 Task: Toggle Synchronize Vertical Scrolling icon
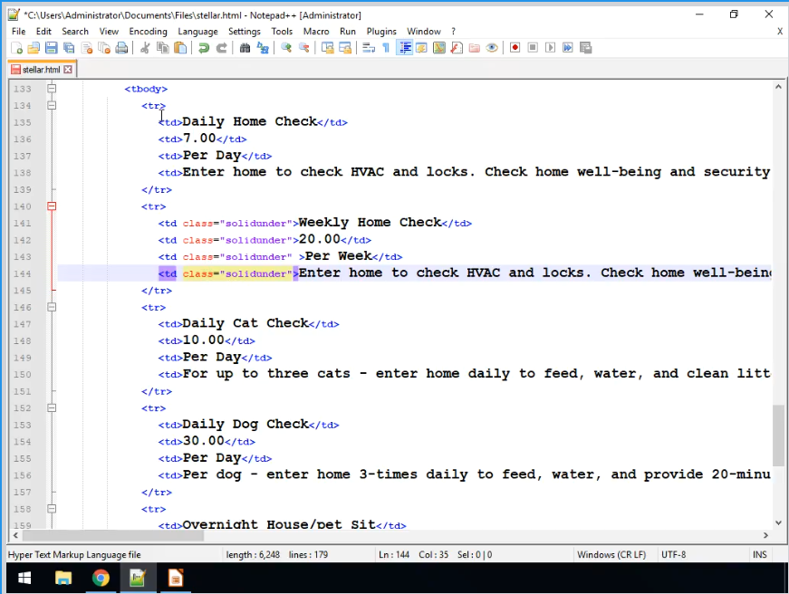pyautogui.click(x=328, y=48)
